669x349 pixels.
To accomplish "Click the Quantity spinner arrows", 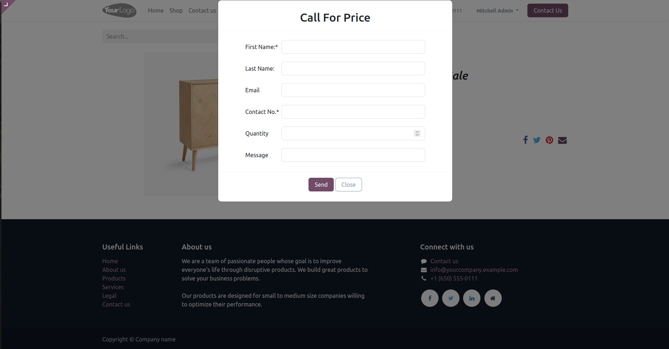I will click(417, 133).
